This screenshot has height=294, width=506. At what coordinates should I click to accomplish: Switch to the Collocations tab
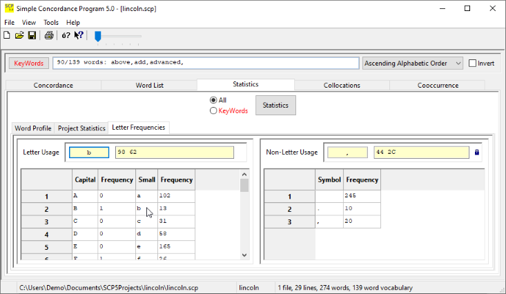[x=342, y=86]
